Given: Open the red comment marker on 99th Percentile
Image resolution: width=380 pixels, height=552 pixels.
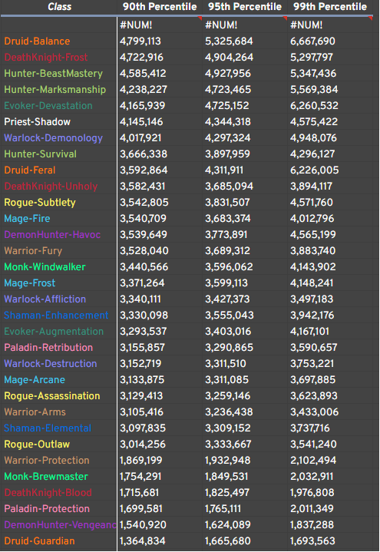Looking at the screenshot, I should click(371, 18).
